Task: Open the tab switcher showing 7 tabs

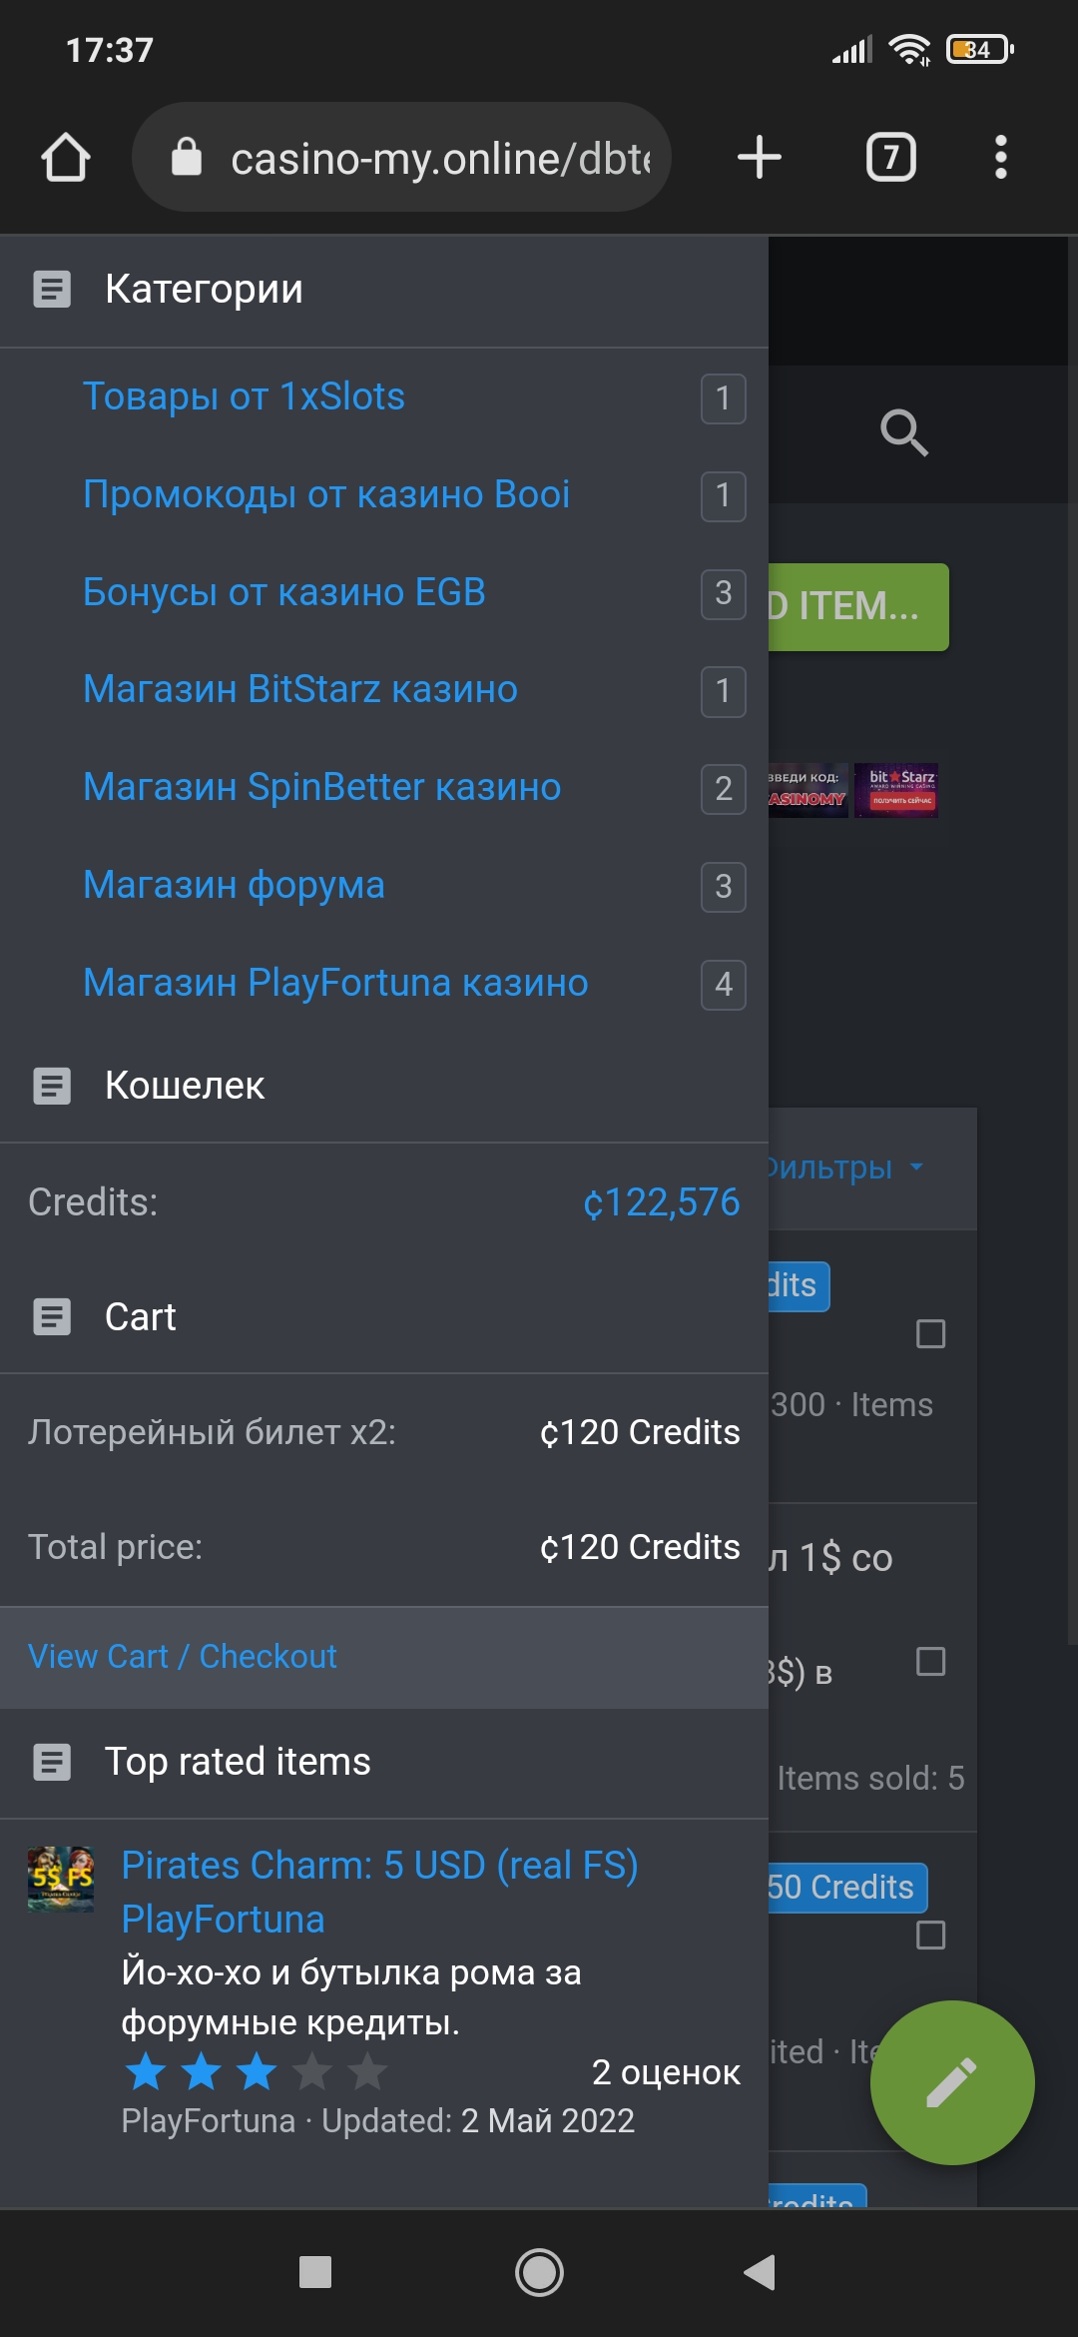Action: tap(890, 158)
